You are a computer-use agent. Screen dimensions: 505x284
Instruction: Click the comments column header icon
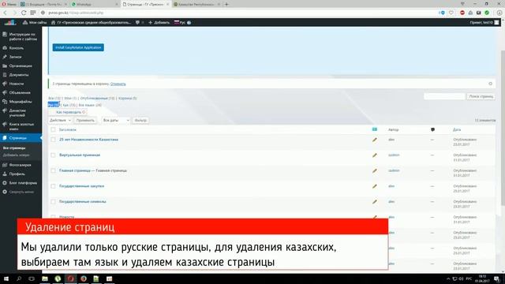(432, 129)
